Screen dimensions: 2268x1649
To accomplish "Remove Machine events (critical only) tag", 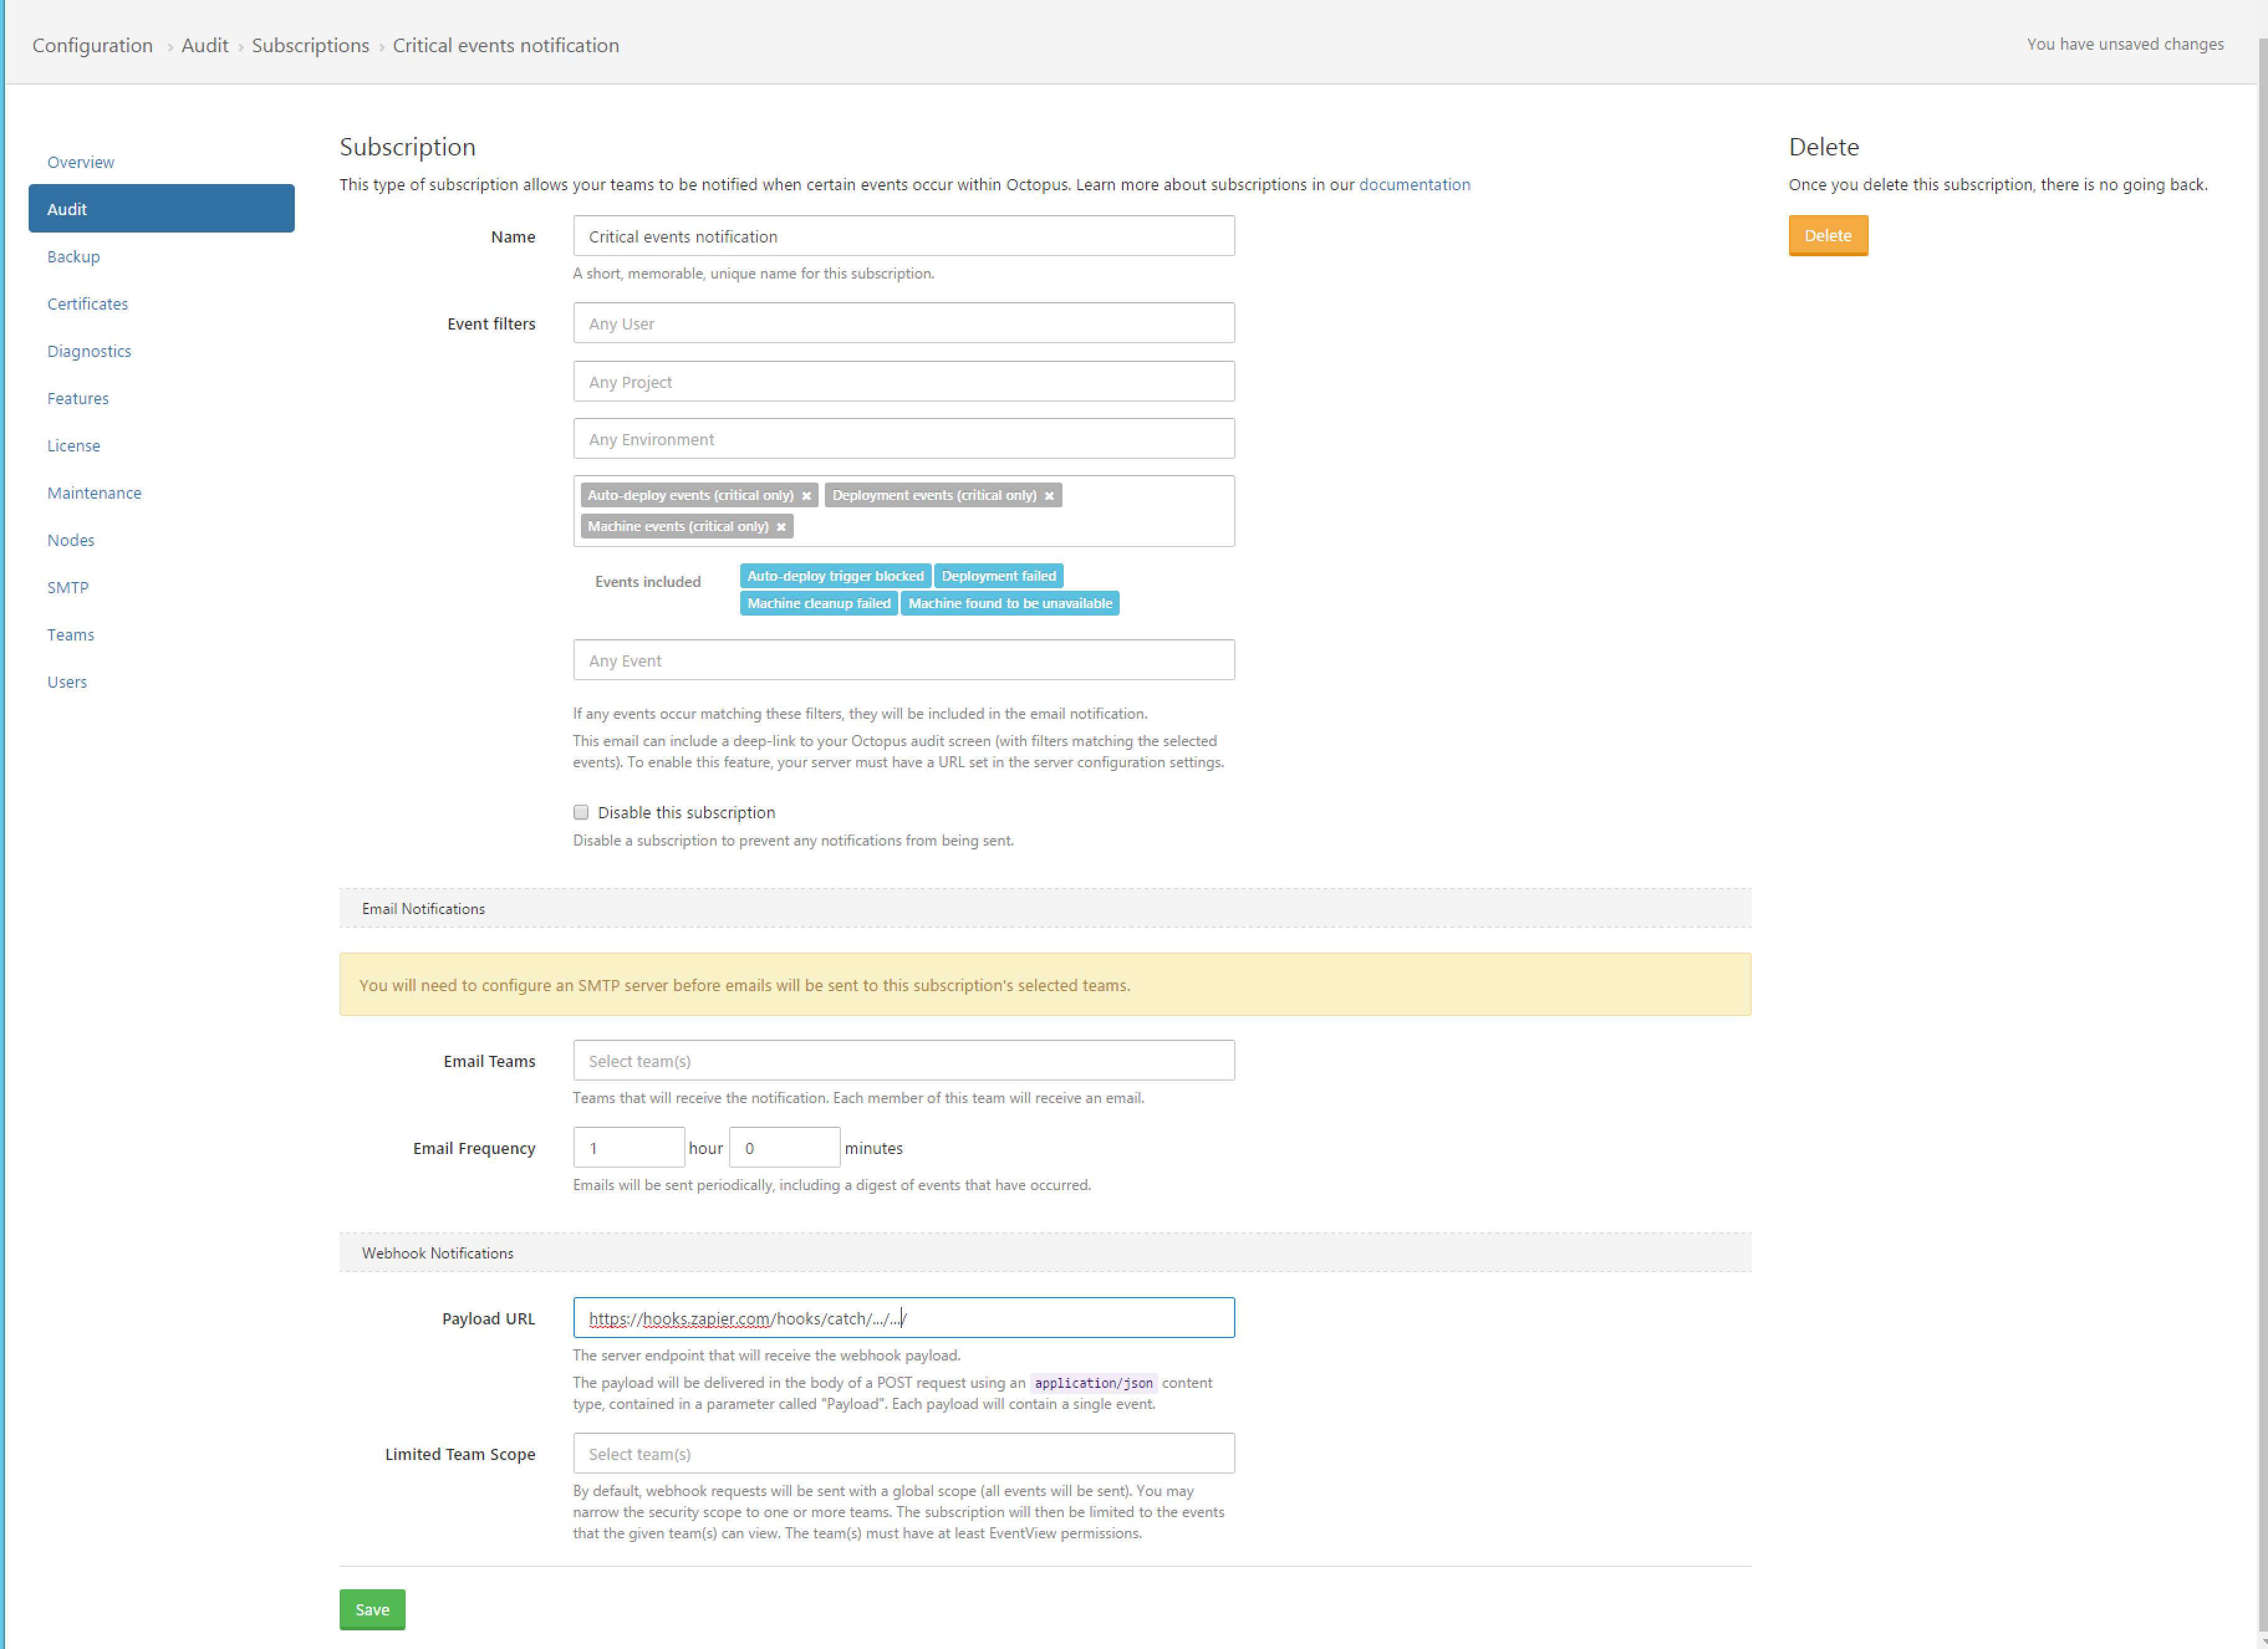I will pyautogui.click(x=781, y=527).
